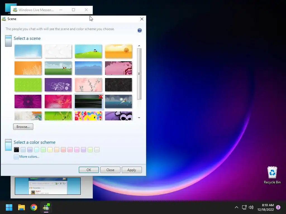This screenshot has width=286, height=214.
Task: Click the Windows Live Messenger taskbar icon
Action: pyautogui.click(x=46, y=207)
